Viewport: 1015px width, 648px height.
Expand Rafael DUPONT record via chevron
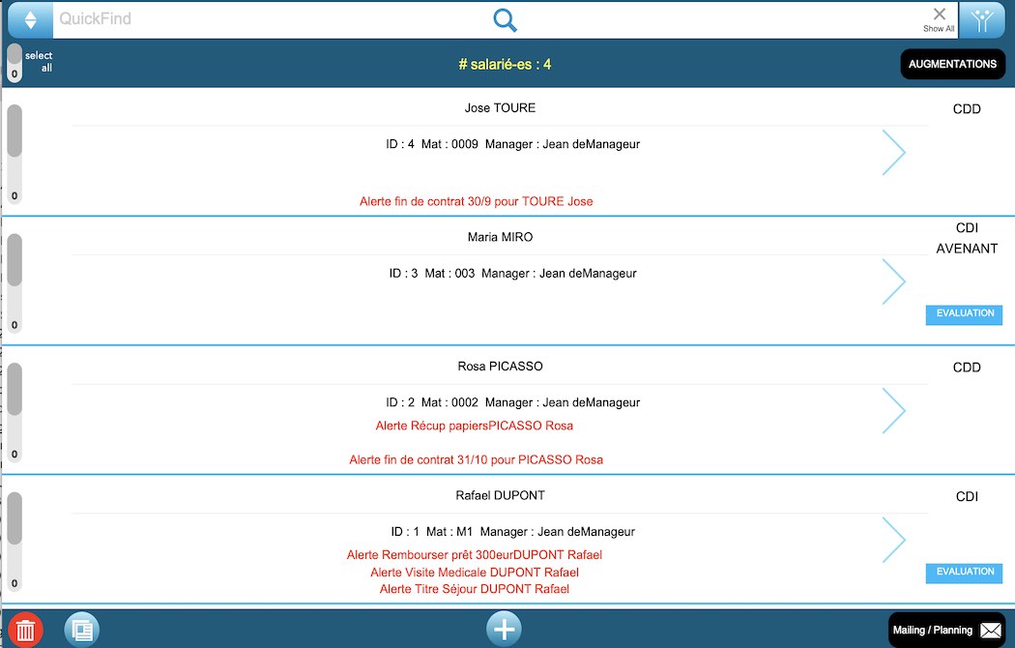pyautogui.click(x=893, y=540)
